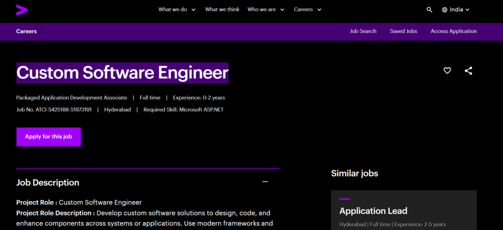Image resolution: width=503 pixels, height=230 pixels.
Task: Click the Required Skill Microsoft ASP.NET text
Action: (183, 110)
